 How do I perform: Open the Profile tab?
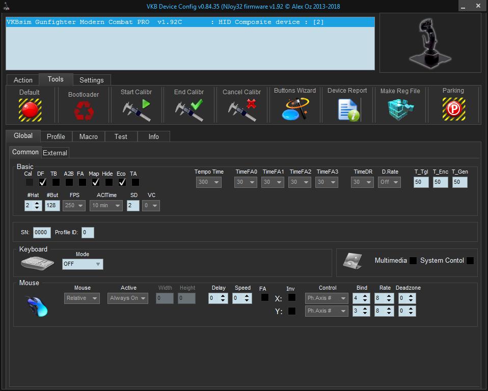pyautogui.click(x=56, y=136)
